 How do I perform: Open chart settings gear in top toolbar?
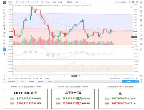(x=130, y=2)
